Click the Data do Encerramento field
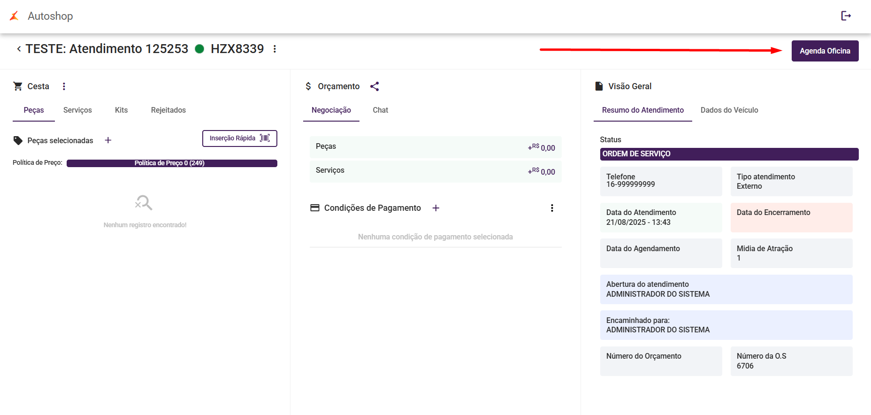The width and height of the screenshot is (871, 415). point(791,217)
